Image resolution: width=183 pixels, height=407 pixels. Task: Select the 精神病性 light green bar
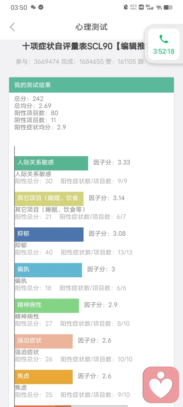(x=47, y=306)
